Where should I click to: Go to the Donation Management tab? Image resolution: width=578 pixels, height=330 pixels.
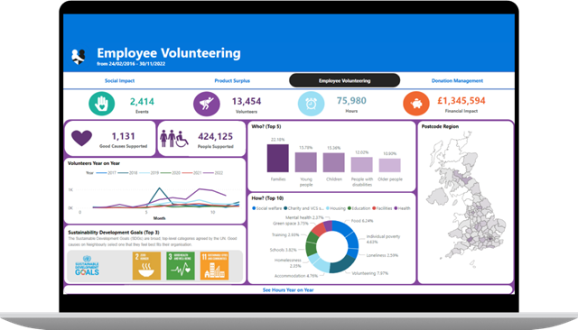[457, 80]
